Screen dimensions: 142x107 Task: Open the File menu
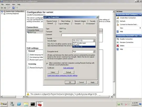click(2, 4)
